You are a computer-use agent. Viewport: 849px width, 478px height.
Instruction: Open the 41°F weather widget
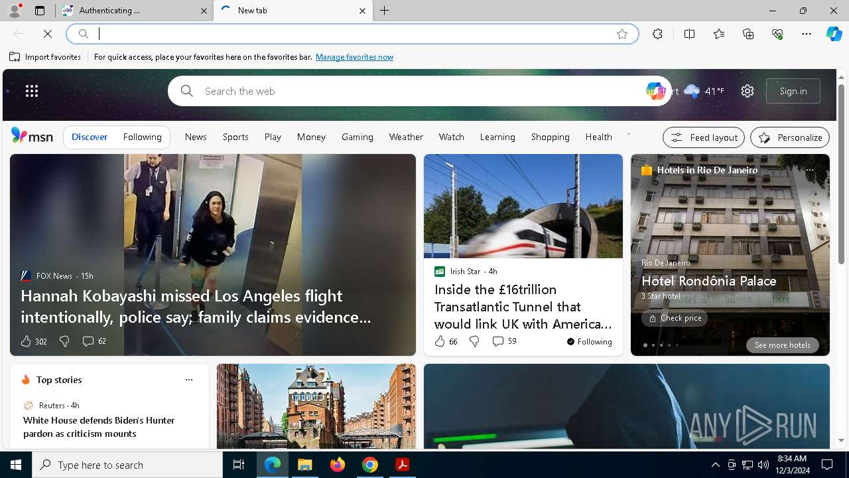point(704,91)
